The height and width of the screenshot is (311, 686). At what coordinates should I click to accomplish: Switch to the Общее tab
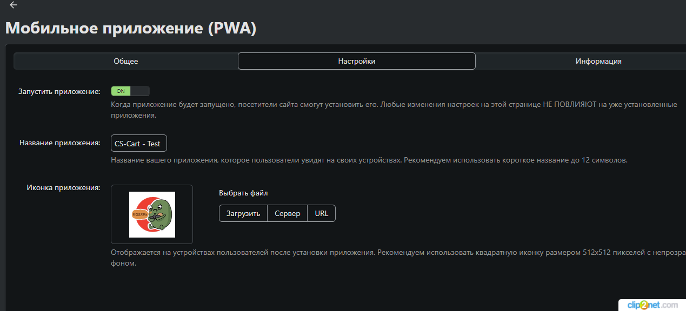(125, 61)
